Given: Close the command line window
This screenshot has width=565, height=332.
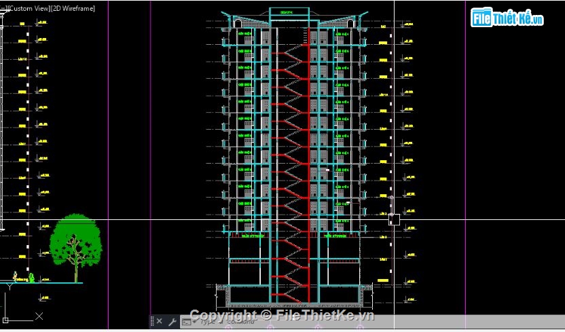Looking at the screenshot, I should point(160,321).
